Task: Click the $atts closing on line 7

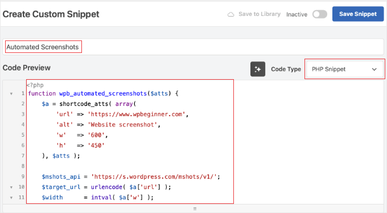Action: pyautogui.click(x=61, y=156)
